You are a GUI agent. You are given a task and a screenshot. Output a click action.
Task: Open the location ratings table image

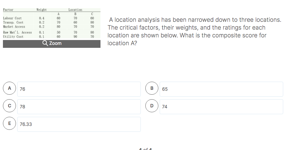pyautogui.click(x=52, y=23)
